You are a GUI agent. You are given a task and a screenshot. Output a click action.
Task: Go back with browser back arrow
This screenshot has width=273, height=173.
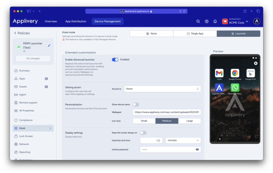point(40,11)
